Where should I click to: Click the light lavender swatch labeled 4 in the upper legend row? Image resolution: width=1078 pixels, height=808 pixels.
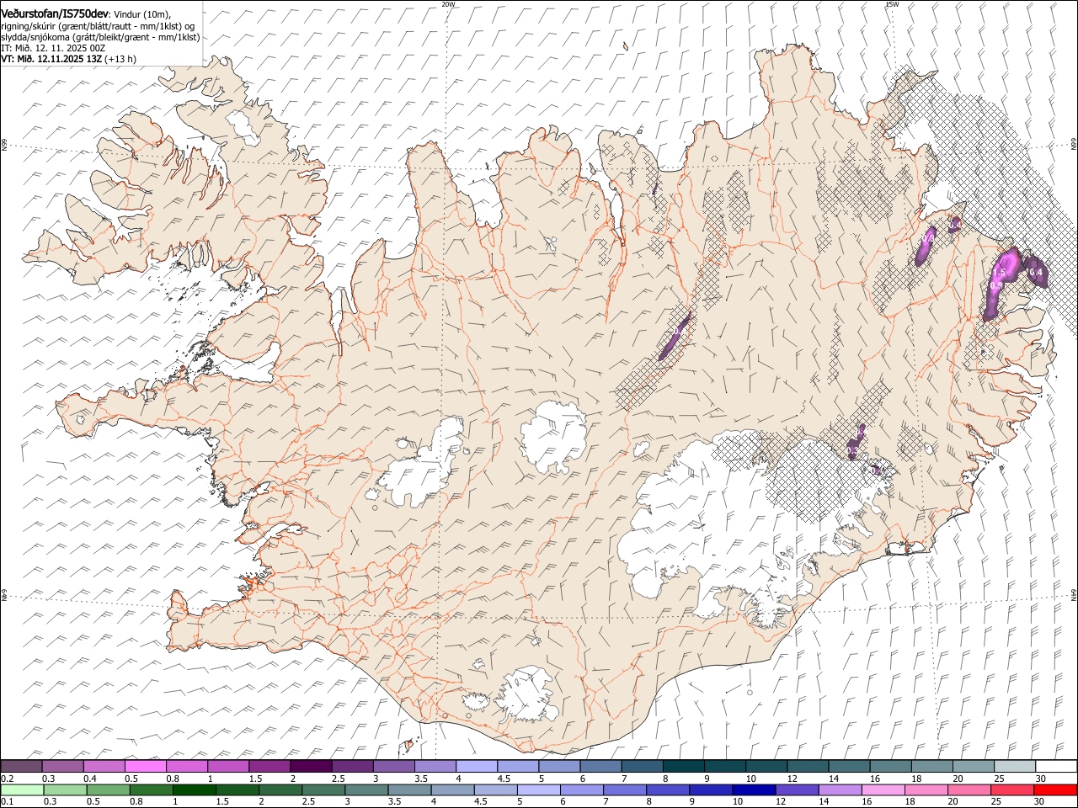click(x=475, y=766)
